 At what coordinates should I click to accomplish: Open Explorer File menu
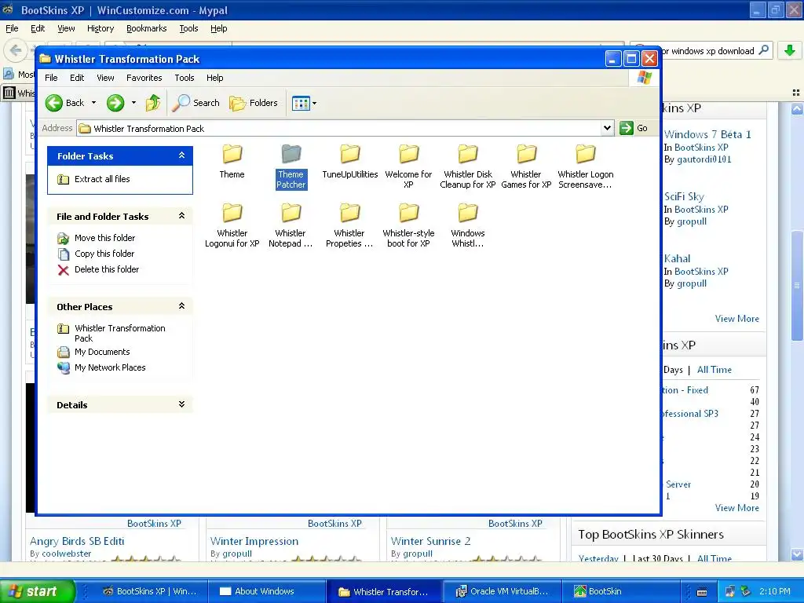[x=51, y=78]
